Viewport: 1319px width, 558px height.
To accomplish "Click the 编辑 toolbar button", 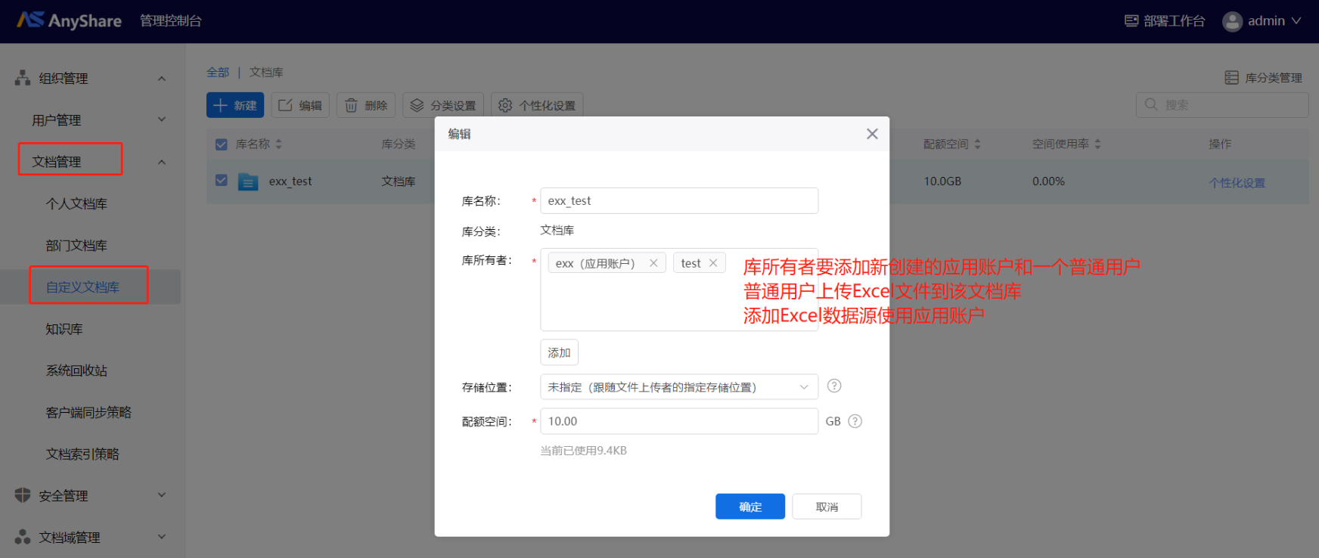I will 300,105.
